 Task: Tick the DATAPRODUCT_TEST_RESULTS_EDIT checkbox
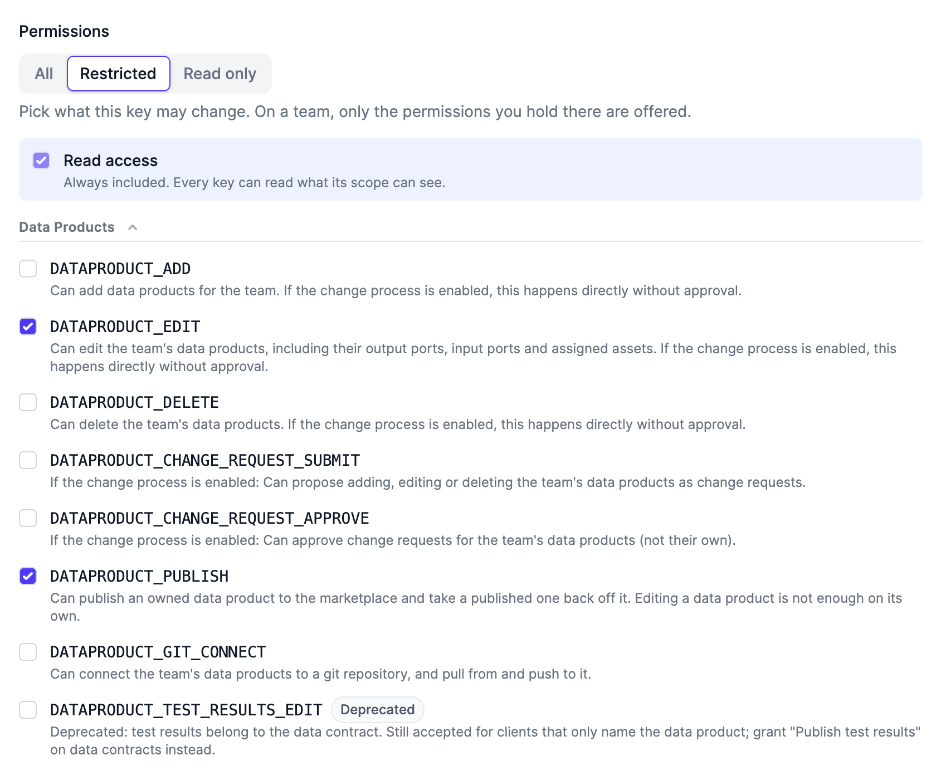click(x=28, y=710)
